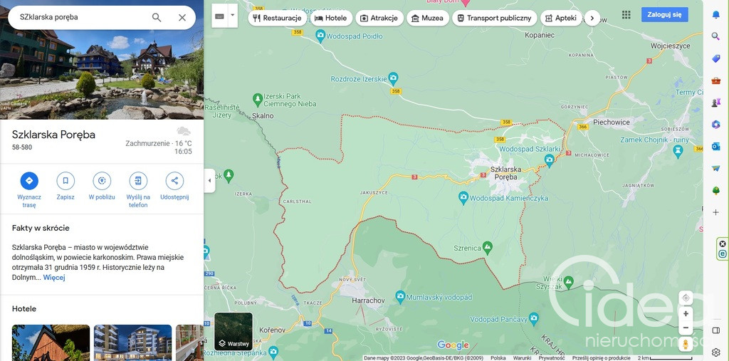Click the show my location button

tap(686, 298)
